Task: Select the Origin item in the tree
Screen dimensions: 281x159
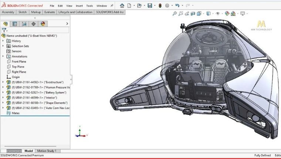Action: coord(16,77)
